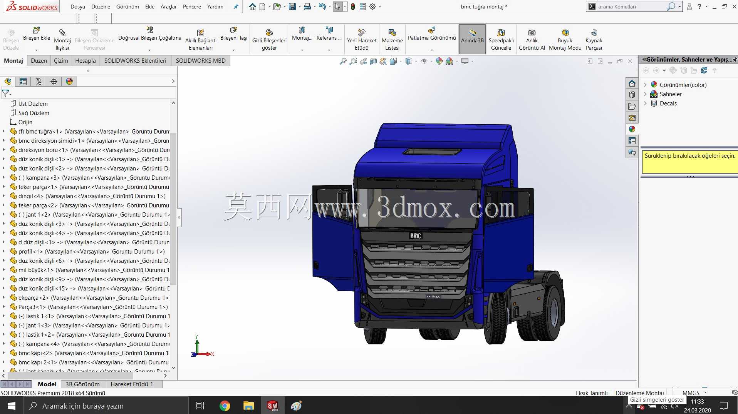Switch to the SOLIDWORKS MBD tab

(201, 61)
